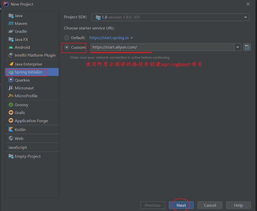Close the New Project window
257x211 pixels.
(248, 4)
